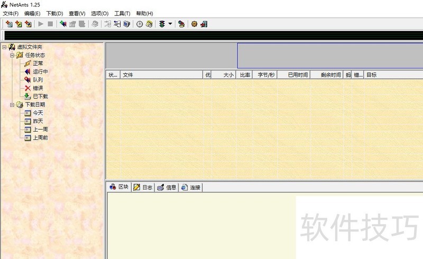The width and height of the screenshot is (423, 259).
Task: Sort by the 文件 column header
Action: (162, 75)
